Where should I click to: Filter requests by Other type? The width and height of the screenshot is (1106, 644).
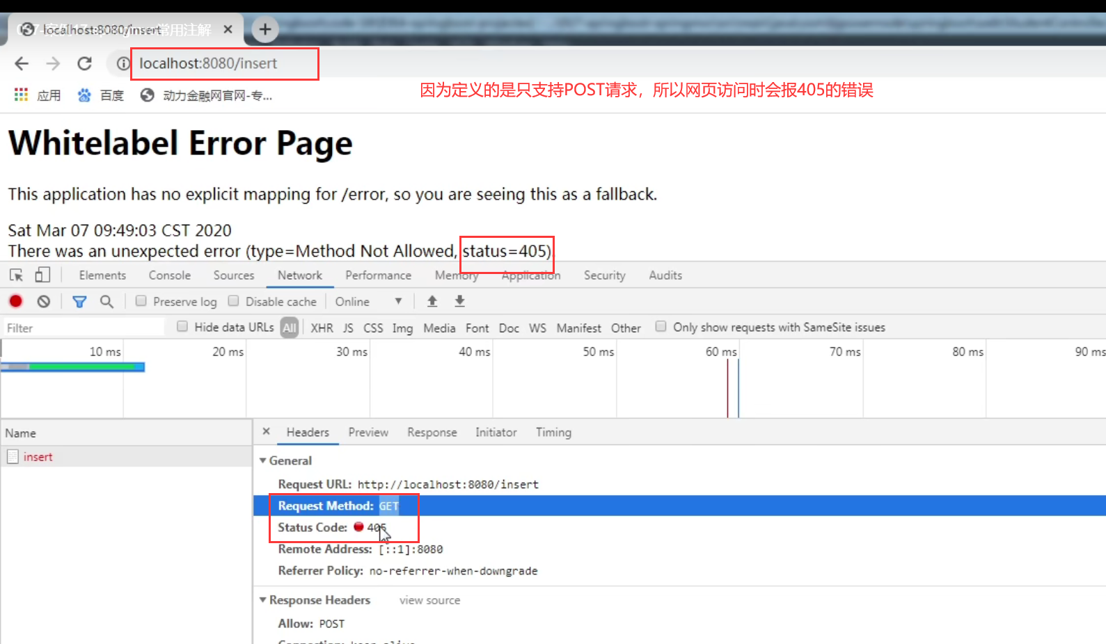click(x=626, y=328)
